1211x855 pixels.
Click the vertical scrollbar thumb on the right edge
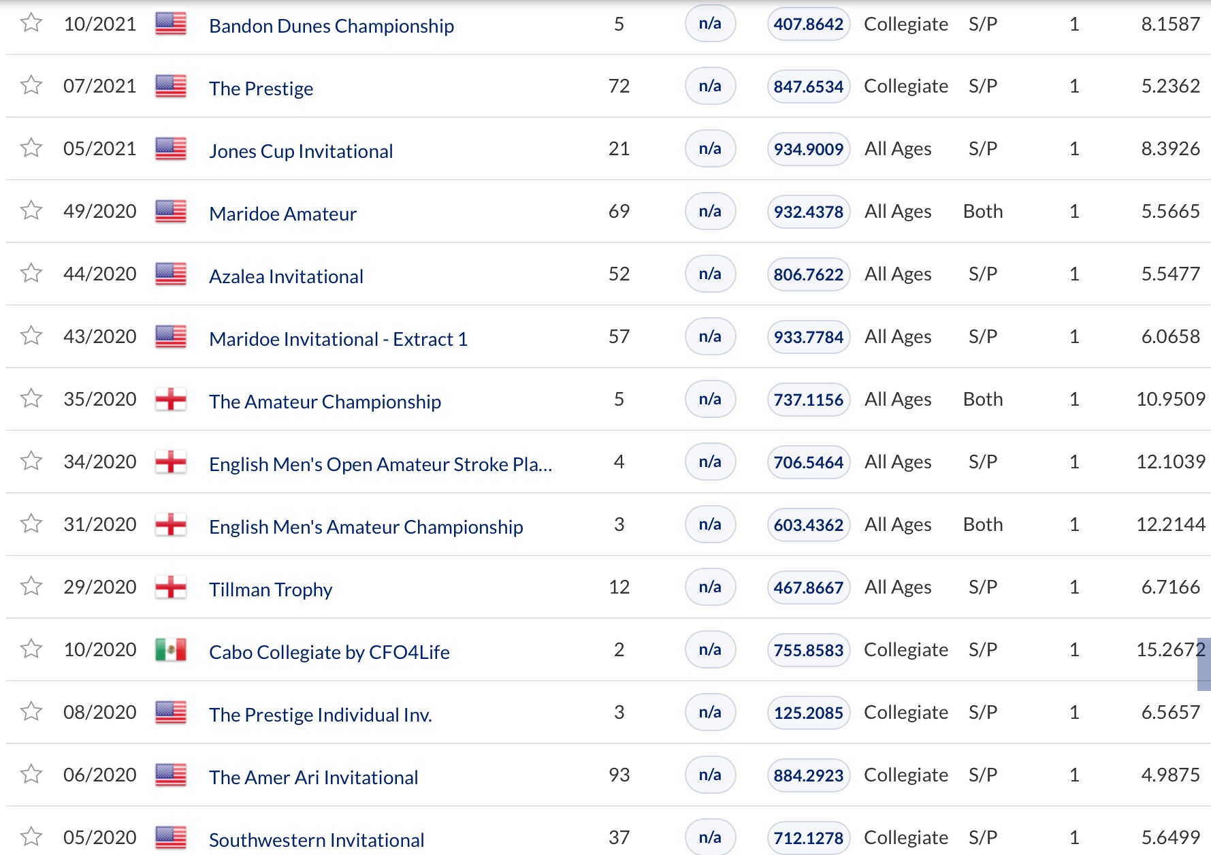(1204, 664)
